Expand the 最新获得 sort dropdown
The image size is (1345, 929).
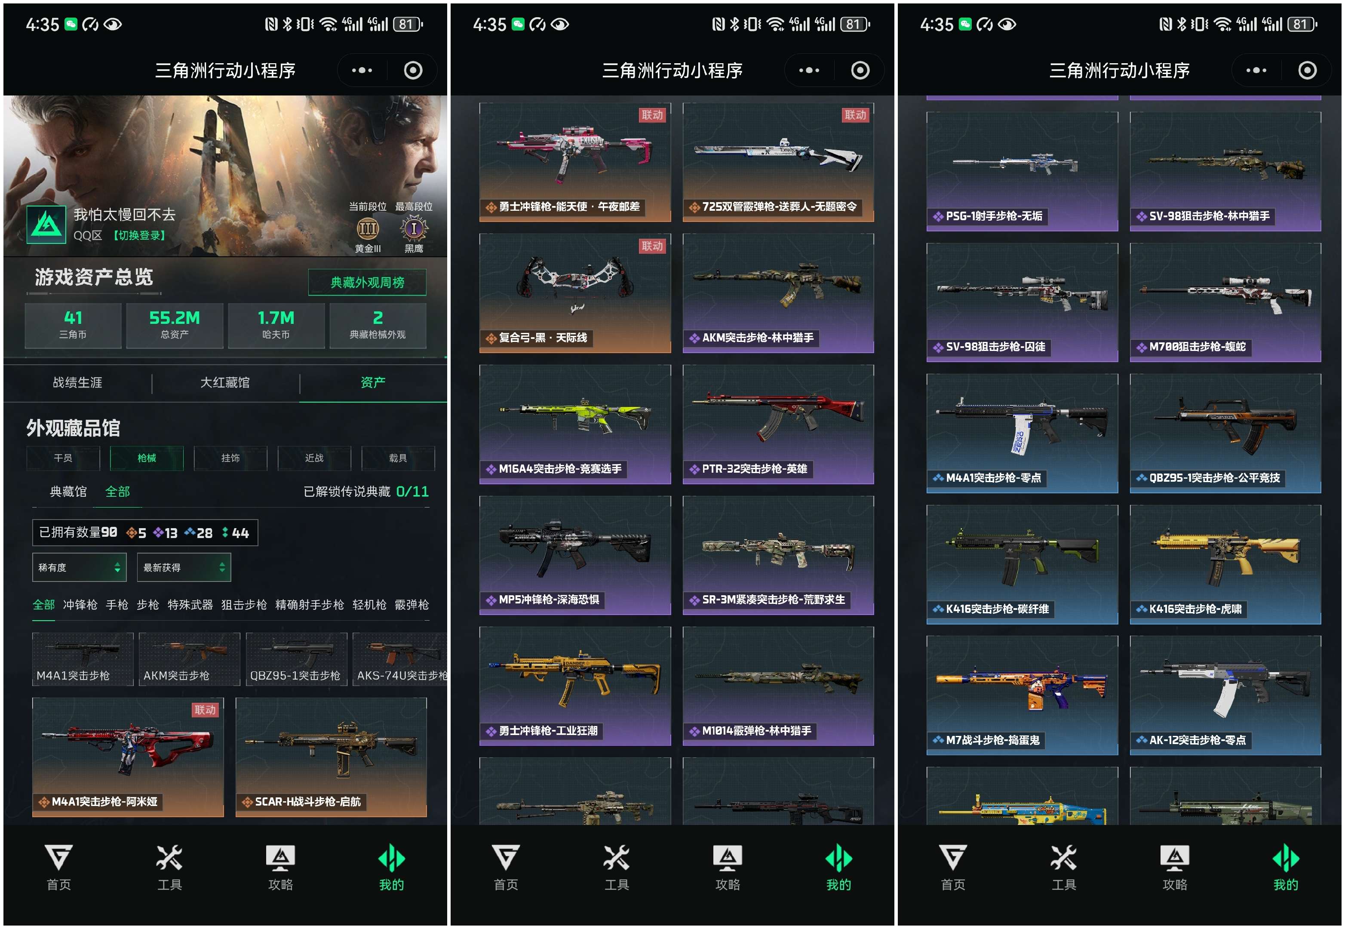coord(184,568)
